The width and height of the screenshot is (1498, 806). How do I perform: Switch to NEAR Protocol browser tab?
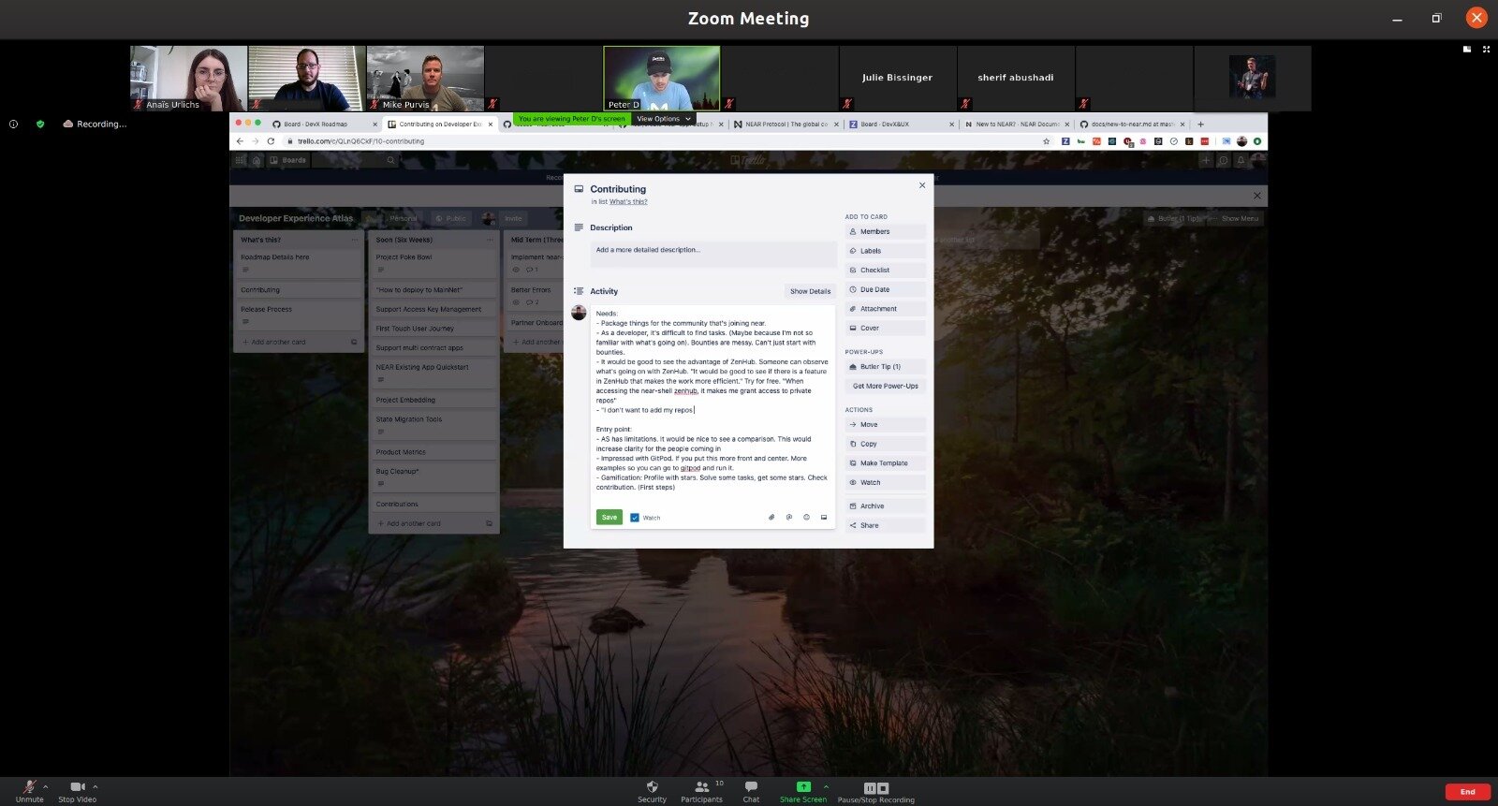pos(787,124)
